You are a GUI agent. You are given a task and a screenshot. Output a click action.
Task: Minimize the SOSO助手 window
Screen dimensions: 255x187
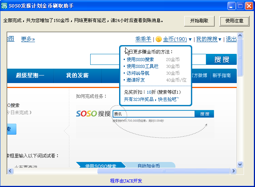pyautogui.click(x=231, y=6)
